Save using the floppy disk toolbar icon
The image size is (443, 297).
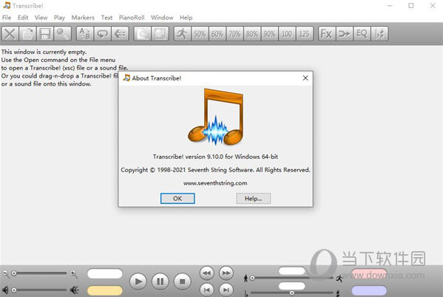coord(45,34)
